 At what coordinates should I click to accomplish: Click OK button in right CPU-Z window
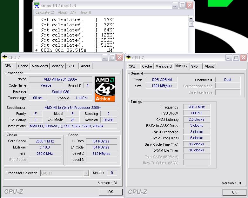(234, 192)
